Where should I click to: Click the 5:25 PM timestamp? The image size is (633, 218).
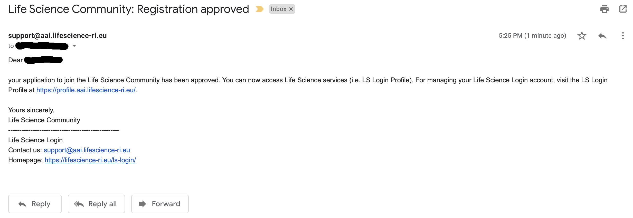point(532,36)
